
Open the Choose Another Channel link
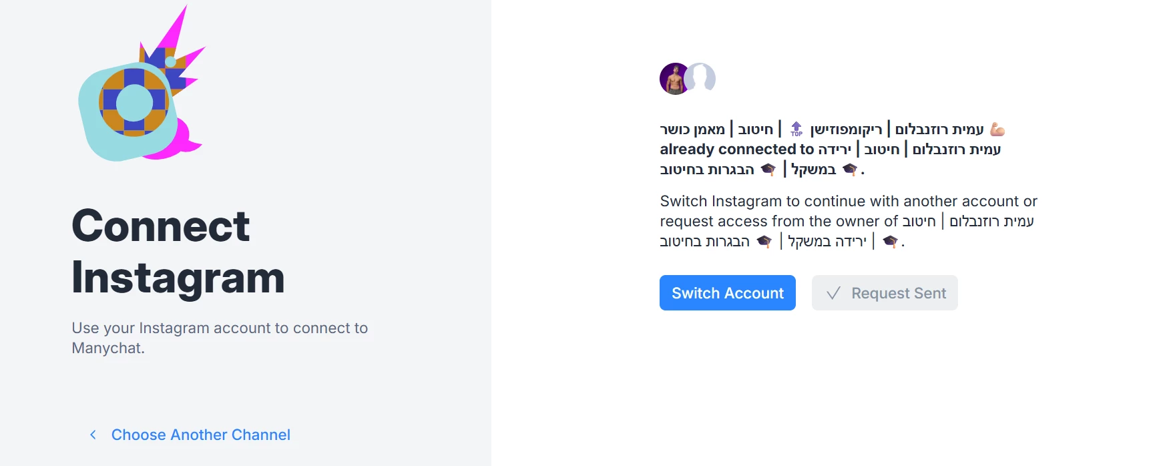[200, 435]
